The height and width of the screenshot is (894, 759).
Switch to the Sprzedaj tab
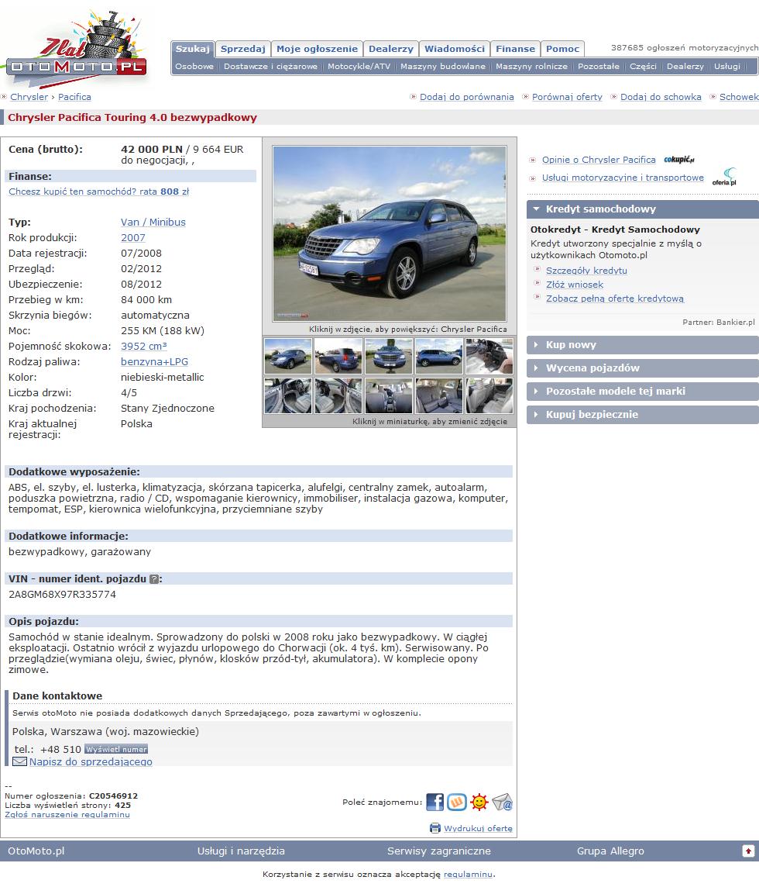[x=243, y=49]
